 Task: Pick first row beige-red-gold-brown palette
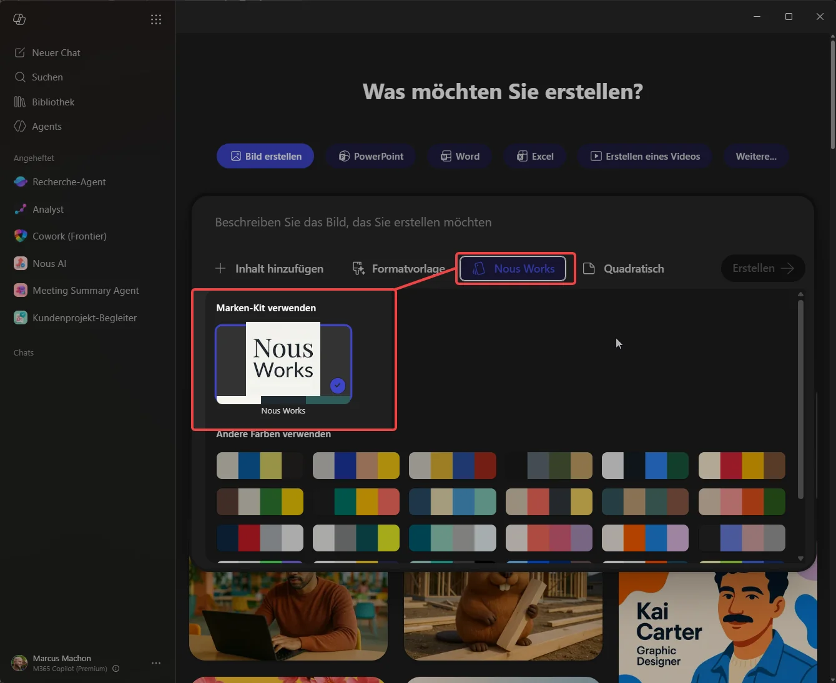coord(742,466)
